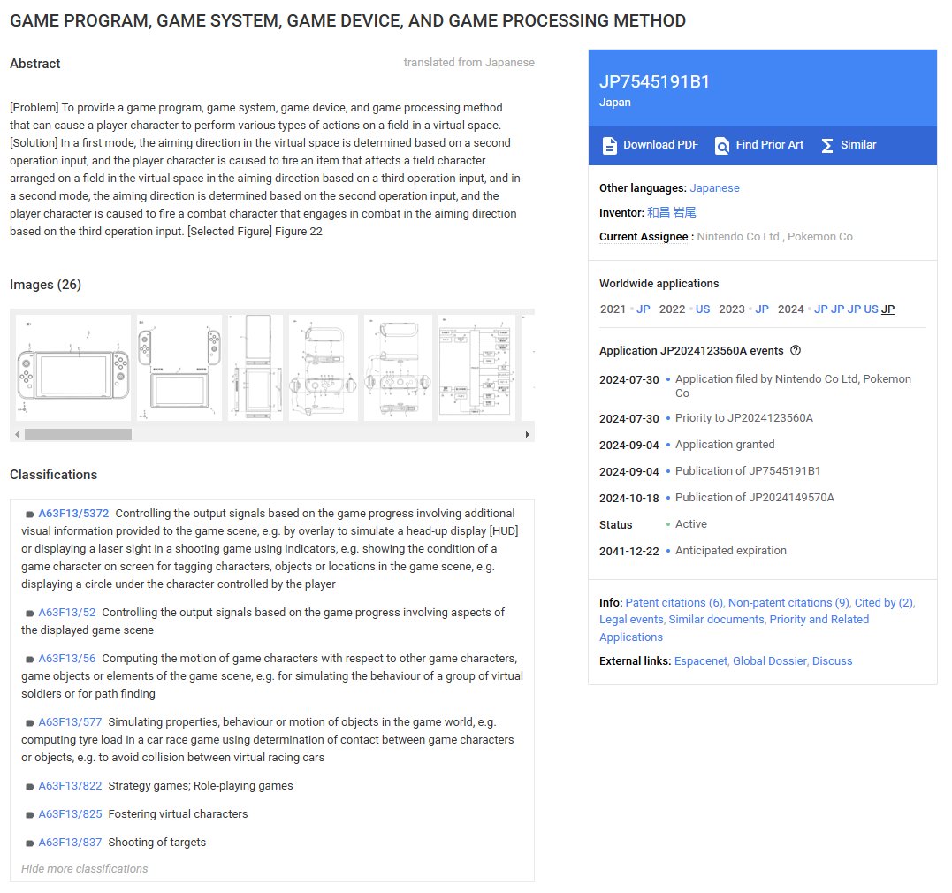Screen dimensions: 952x893
Task: Open the 2023 JP worldwide application
Action: (x=762, y=309)
